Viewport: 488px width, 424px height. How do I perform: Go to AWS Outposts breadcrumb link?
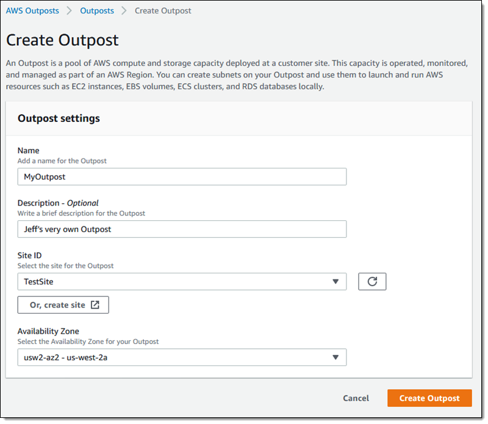32,11
